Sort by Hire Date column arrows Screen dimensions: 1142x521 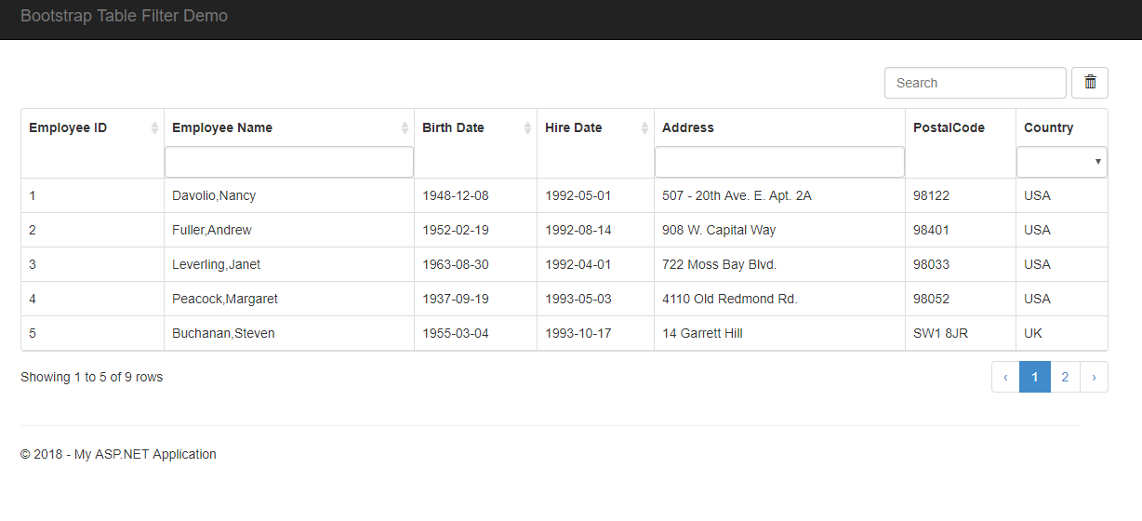point(644,128)
